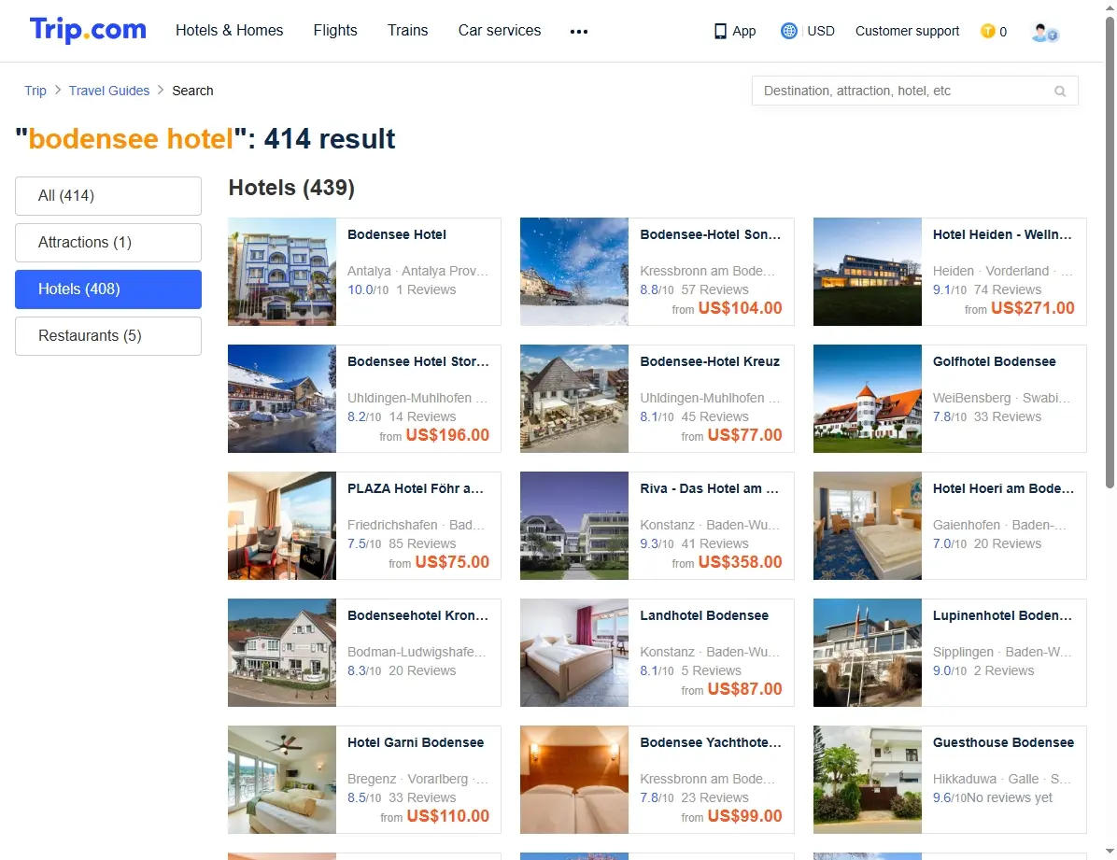Select the Restaurants (5) filter
This screenshot has width=1117, height=860.
pyautogui.click(x=108, y=335)
